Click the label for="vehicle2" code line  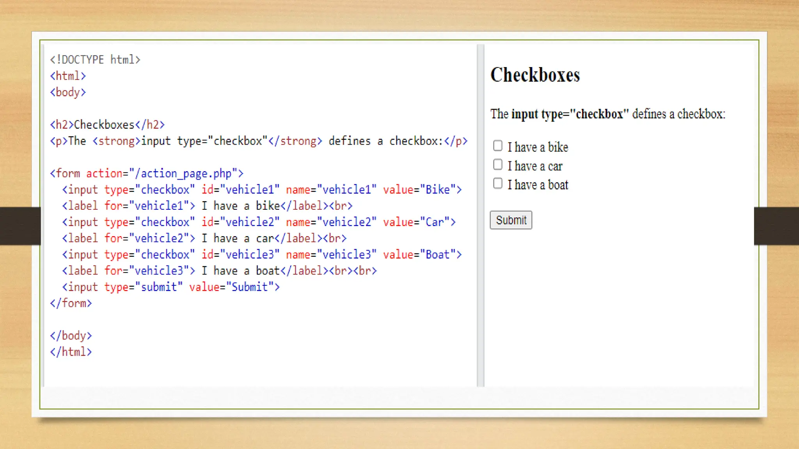tap(204, 238)
